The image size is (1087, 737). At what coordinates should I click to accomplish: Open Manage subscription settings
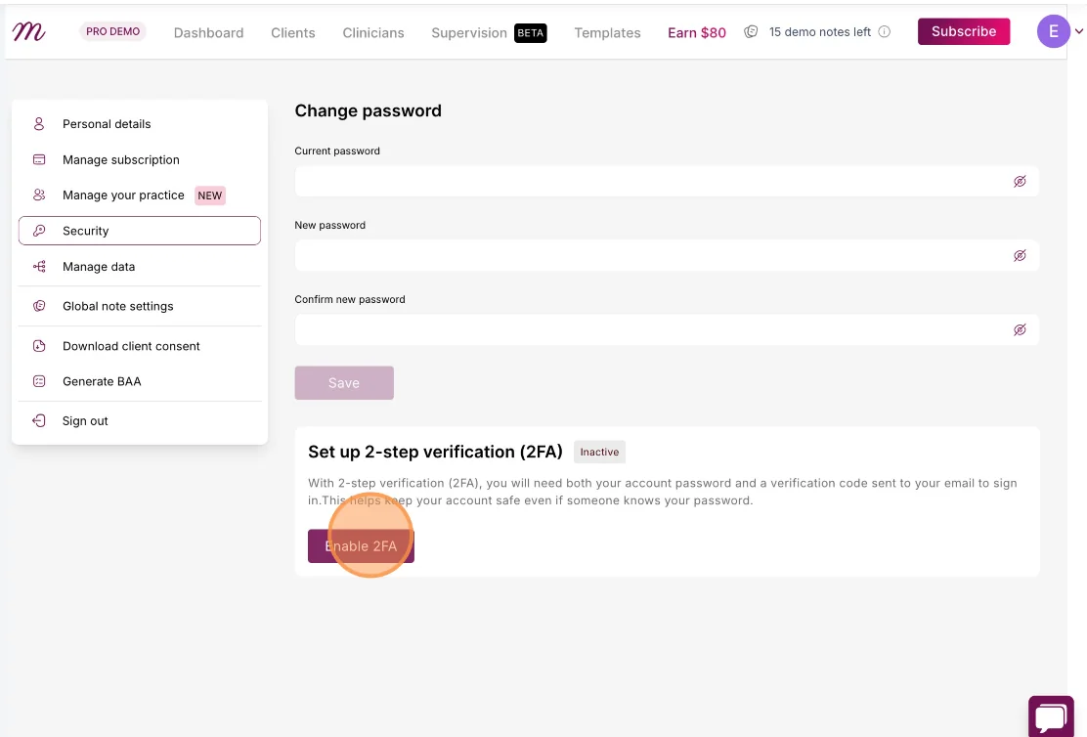[x=140, y=159]
